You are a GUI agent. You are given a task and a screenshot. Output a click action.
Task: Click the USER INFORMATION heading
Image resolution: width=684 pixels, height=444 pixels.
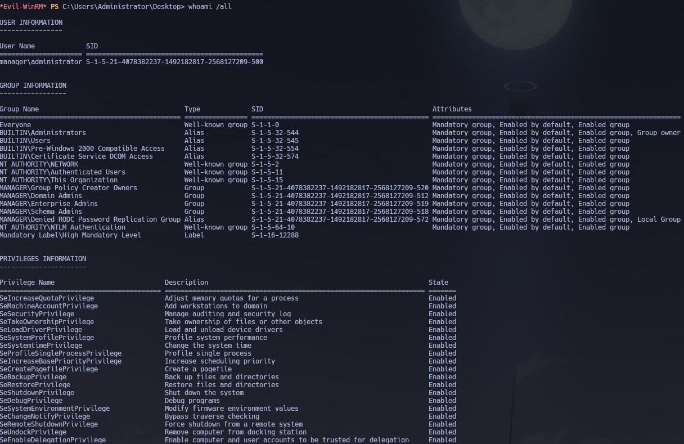(32, 22)
